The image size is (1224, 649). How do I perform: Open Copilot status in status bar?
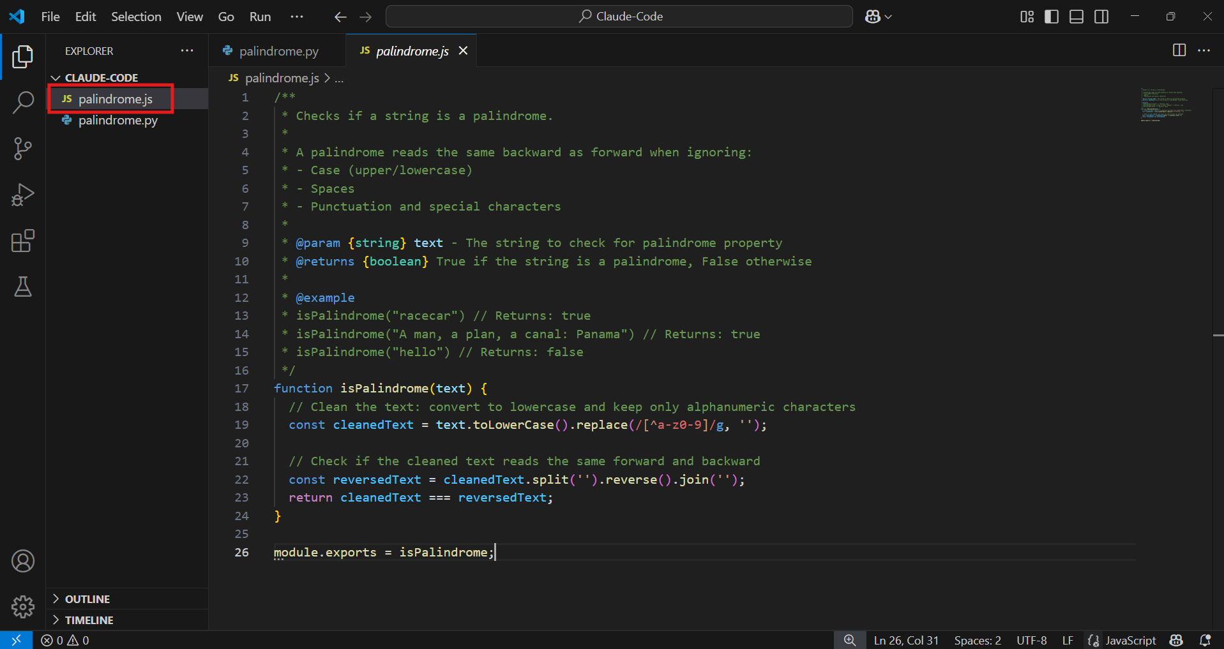tap(1176, 640)
